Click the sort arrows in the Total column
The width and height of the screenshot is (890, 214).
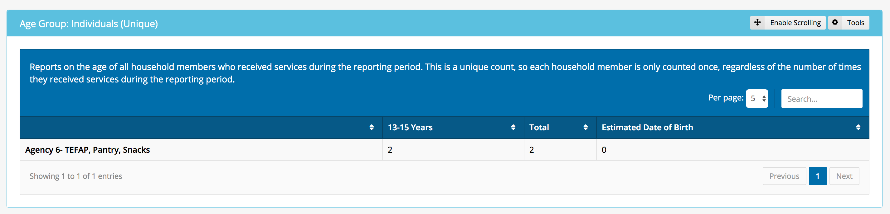tap(585, 128)
